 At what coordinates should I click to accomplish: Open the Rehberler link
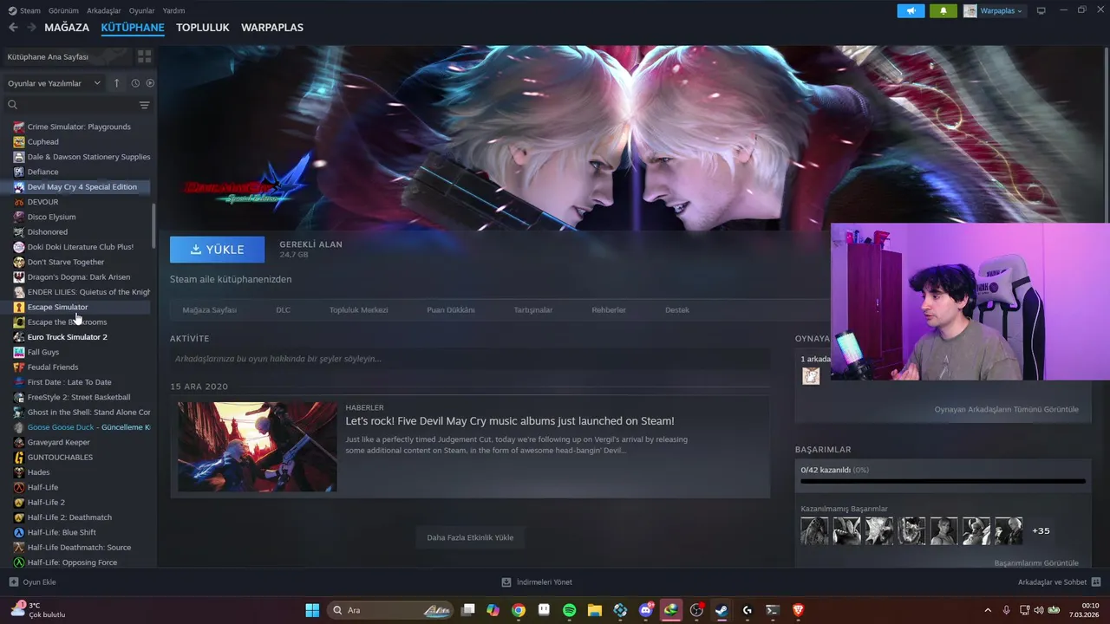(x=609, y=309)
